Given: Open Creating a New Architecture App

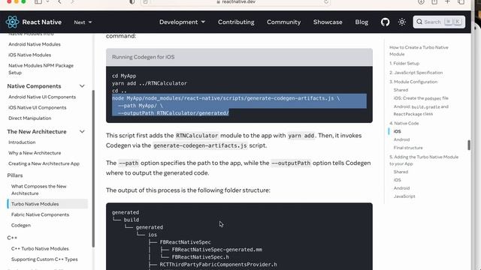Looking at the screenshot, I should click(x=44, y=163).
